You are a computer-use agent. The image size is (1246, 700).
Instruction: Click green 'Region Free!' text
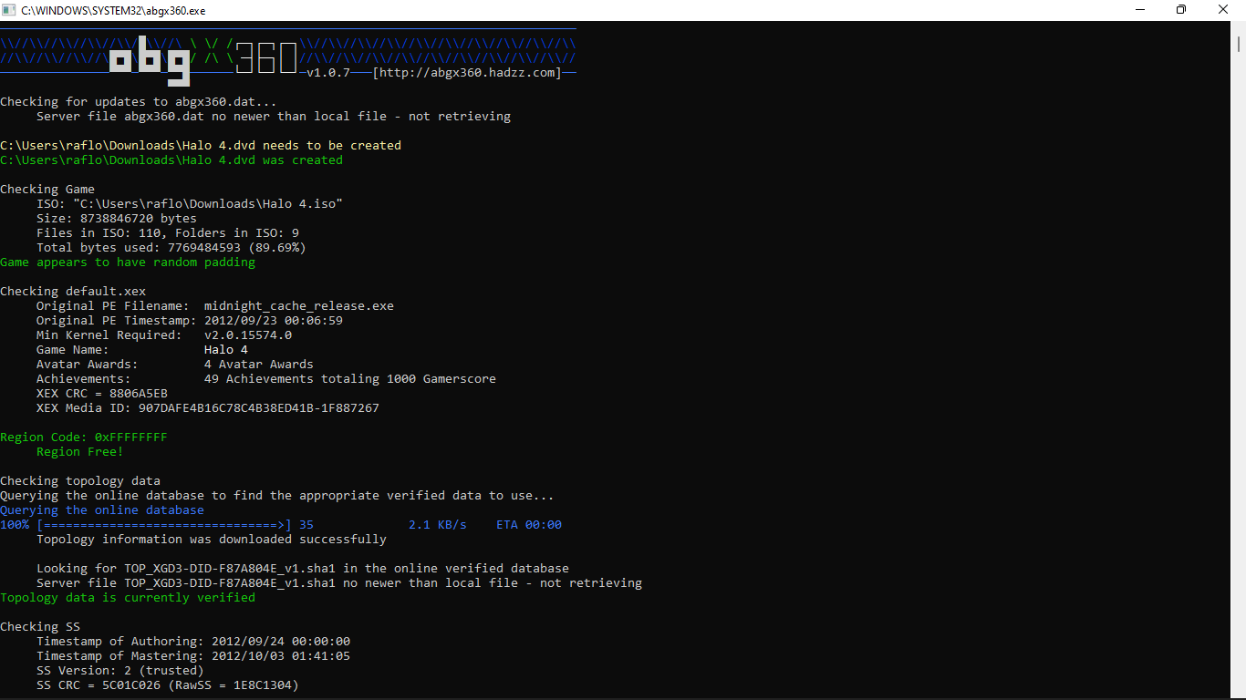coord(80,452)
